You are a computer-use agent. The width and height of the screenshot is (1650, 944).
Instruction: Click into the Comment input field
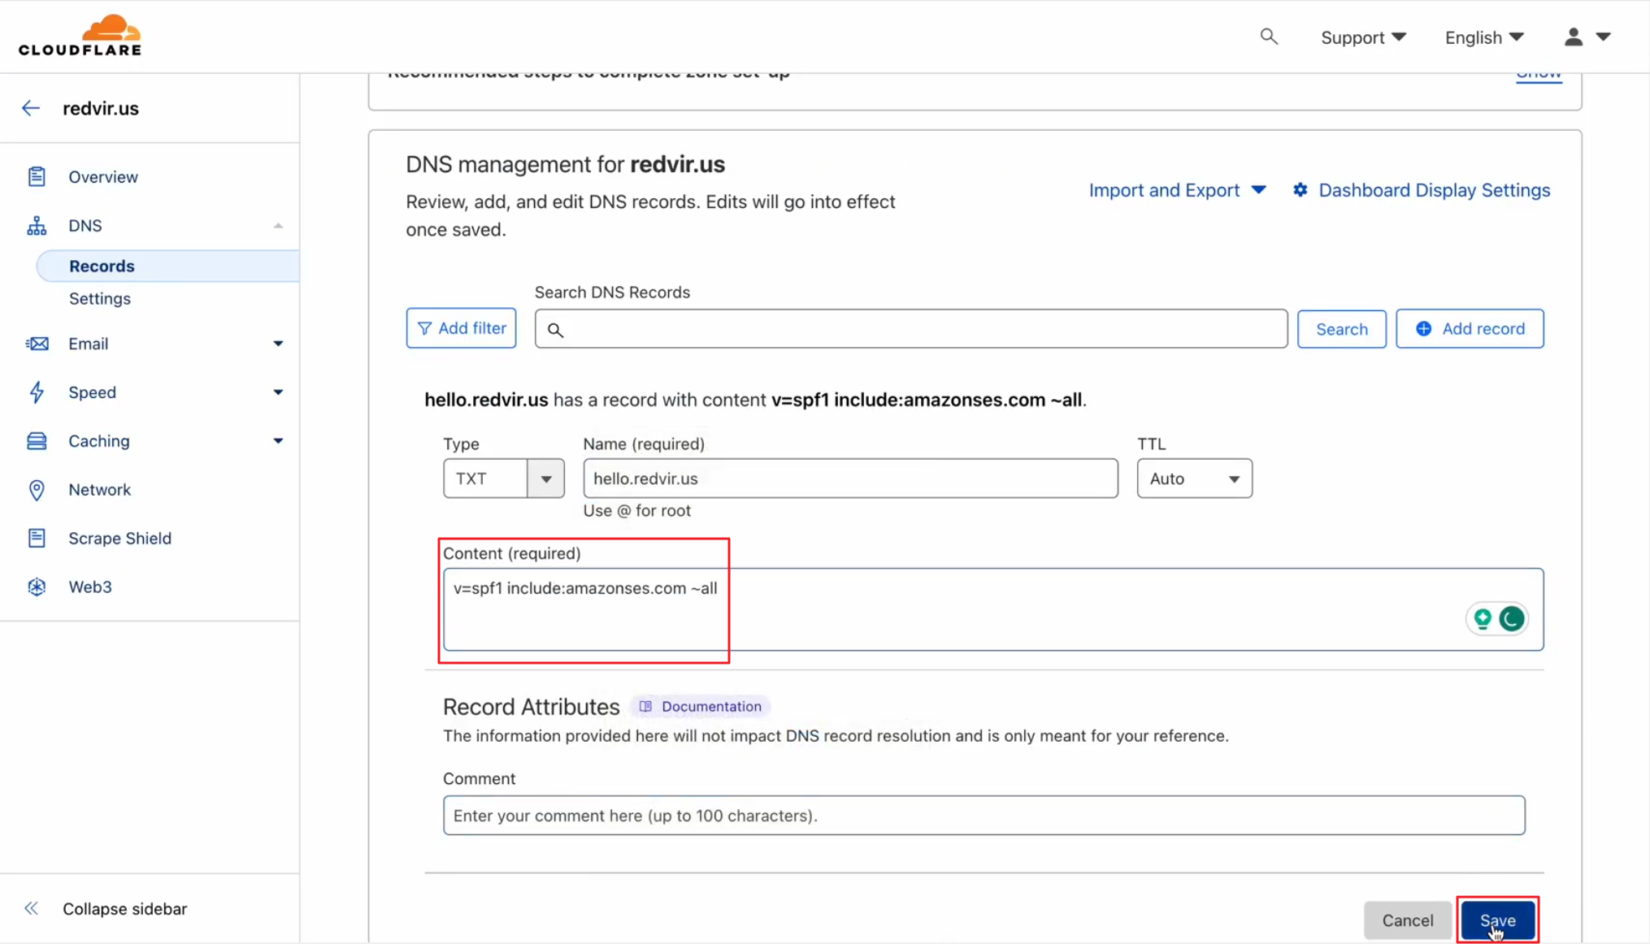pyautogui.click(x=983, y=815)
